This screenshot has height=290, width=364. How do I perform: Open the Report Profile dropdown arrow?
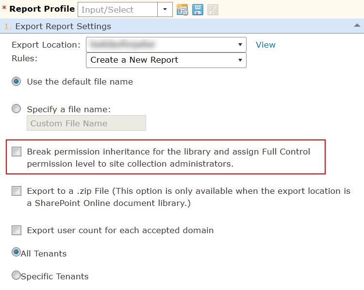pyautogui.click(x=165, y=10)
